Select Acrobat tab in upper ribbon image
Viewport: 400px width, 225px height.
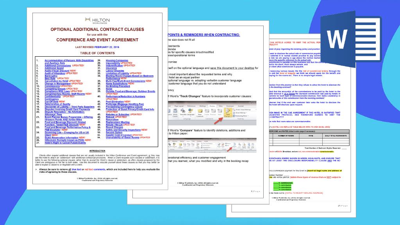coord(241,106)
